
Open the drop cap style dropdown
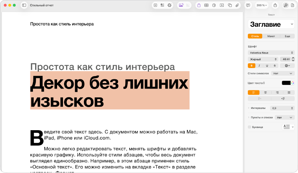click(x=288, y=127)
